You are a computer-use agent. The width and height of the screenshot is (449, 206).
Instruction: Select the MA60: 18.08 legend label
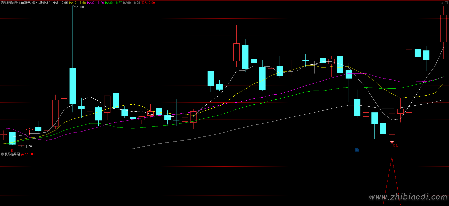tap(132, 3)
